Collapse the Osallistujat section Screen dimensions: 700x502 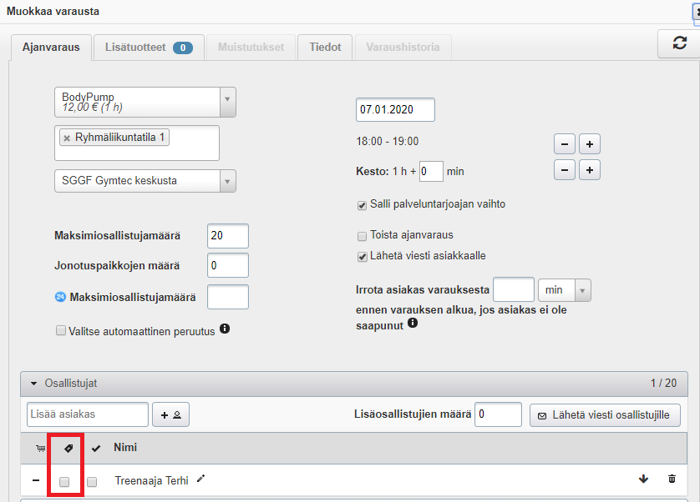(x=34, y=384)
